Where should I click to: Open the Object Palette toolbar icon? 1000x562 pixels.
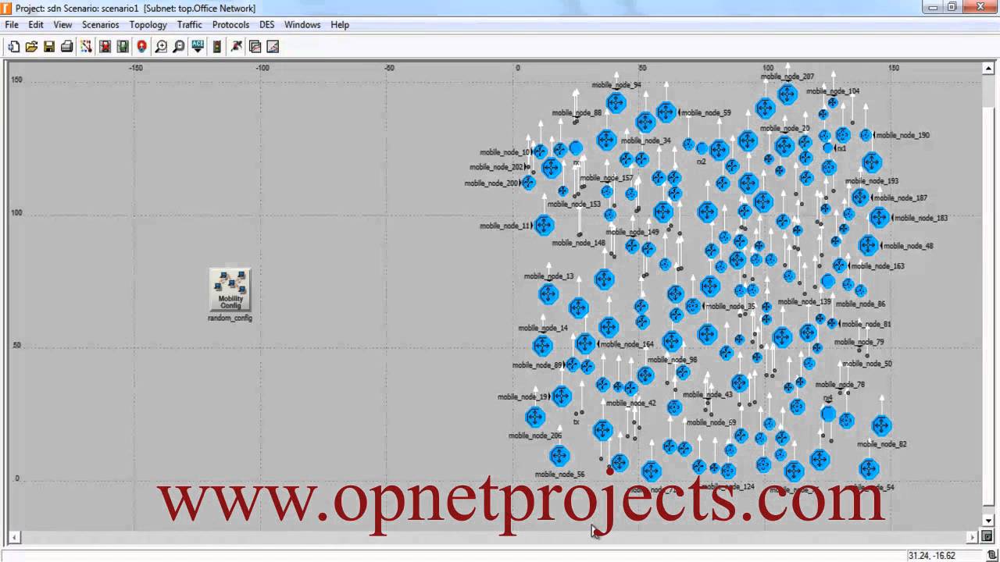86,47
